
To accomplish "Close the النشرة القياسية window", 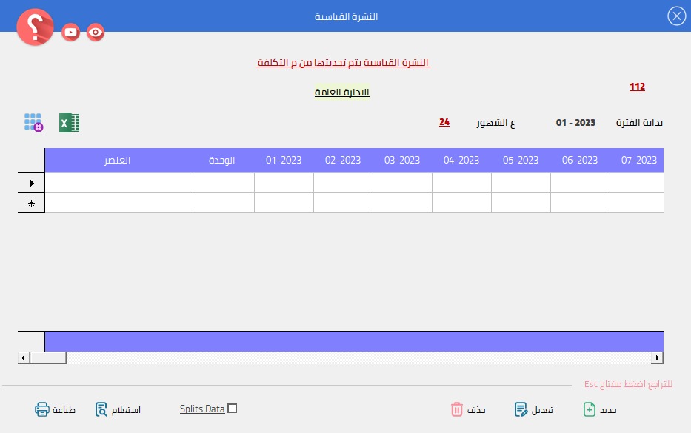I will (x=676, y=16).
